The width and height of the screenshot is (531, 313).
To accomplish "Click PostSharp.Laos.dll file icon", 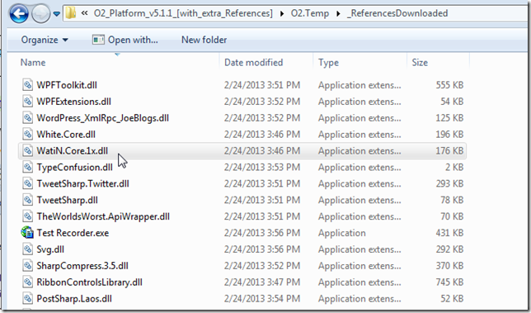I will tap(27, 298).
